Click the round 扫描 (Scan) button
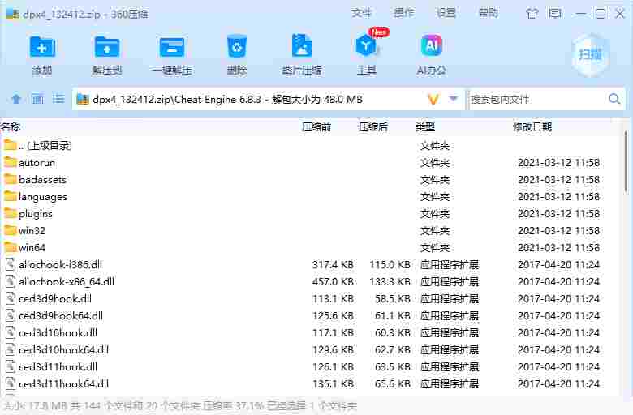The width and height of the screenshot is (633, 415). point(591,55)
